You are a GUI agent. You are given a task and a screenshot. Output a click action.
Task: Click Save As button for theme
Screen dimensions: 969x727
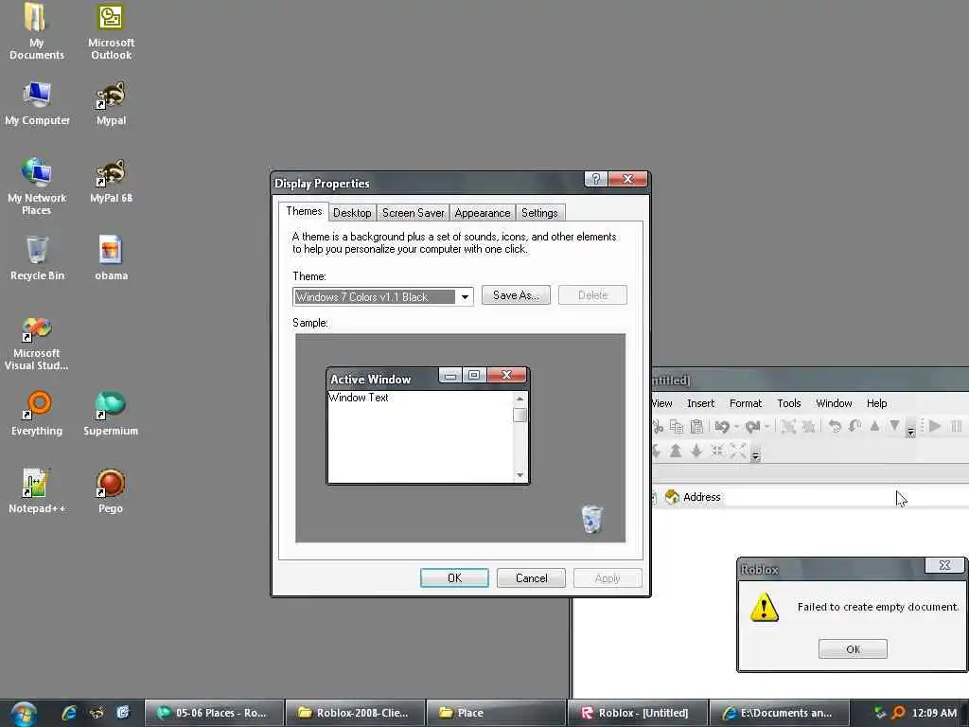516,295
